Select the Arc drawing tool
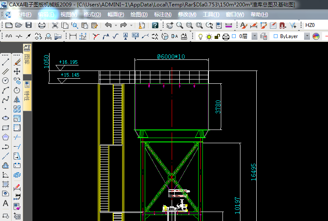 pos(6,90)
